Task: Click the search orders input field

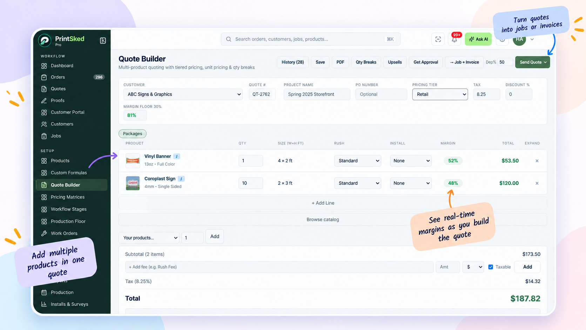Action: [310, 39]
